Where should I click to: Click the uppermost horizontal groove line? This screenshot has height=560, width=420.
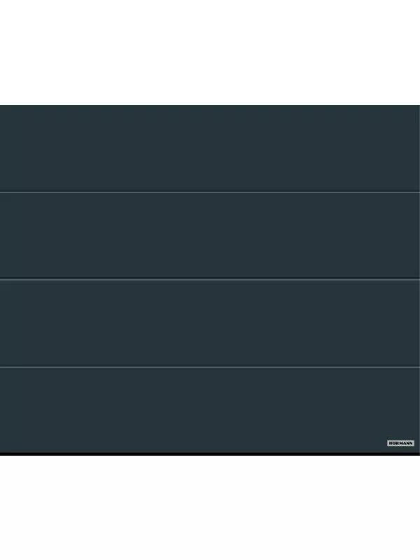pyautogui.click(x=210, y=192)
